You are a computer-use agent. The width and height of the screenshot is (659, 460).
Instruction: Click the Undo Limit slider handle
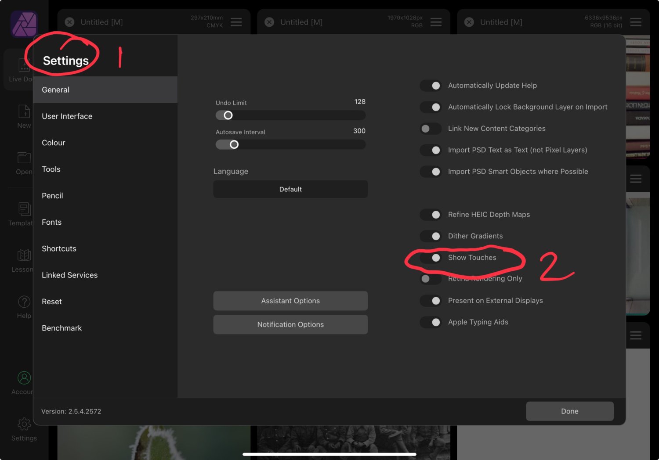point(228,115)
